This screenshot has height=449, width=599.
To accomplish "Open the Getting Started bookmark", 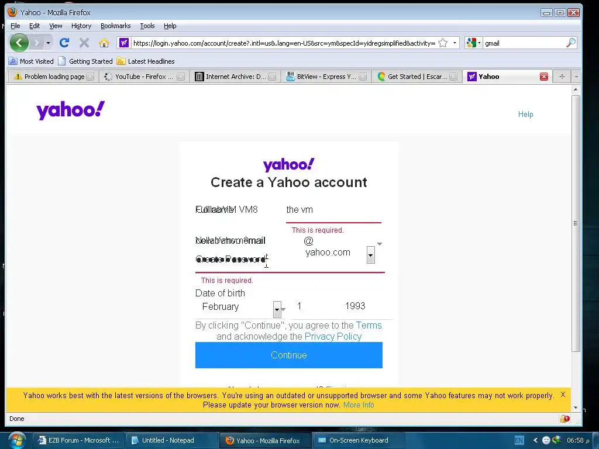I will (x=85, y=61).
